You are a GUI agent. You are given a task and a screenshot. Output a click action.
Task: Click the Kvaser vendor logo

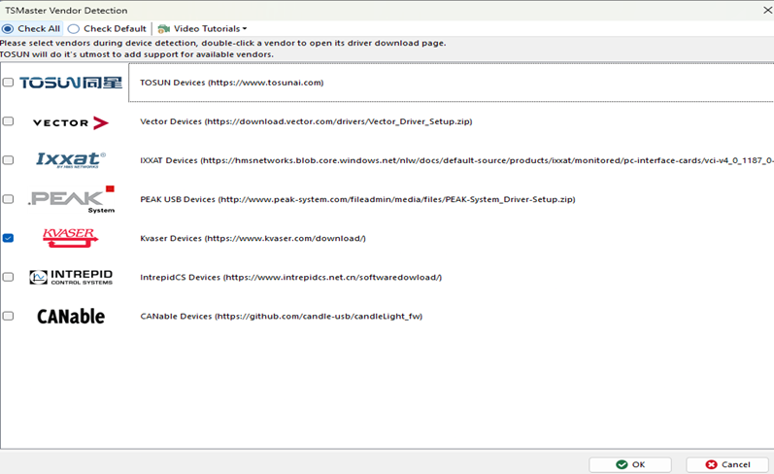point(70,238)
